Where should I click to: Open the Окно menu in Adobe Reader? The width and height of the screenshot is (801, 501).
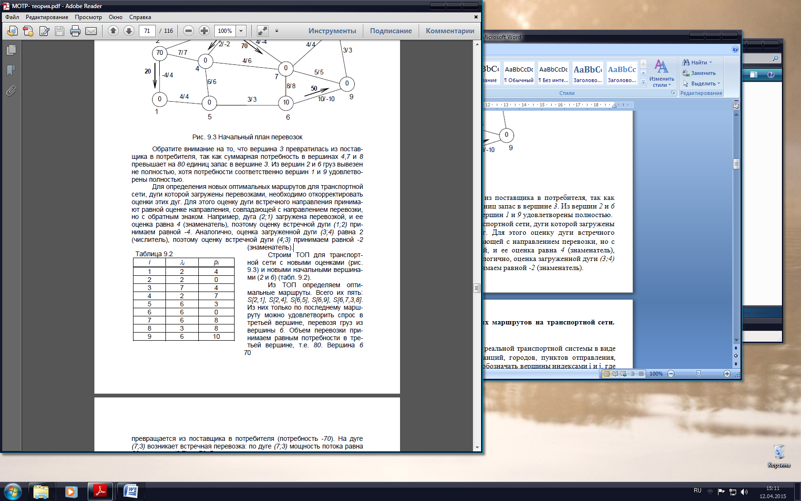point(115,17)
